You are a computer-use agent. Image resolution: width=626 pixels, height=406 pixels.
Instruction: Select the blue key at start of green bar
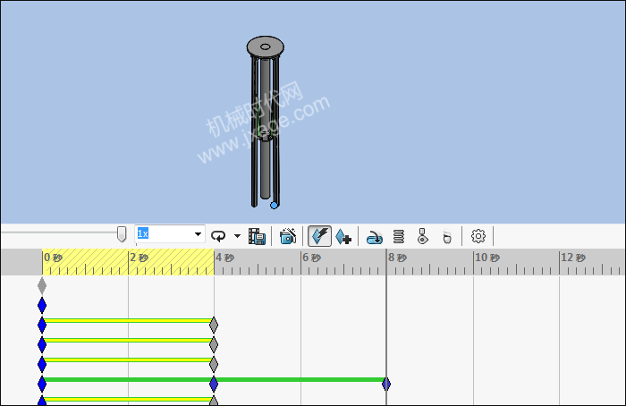[x=42, y=384]
